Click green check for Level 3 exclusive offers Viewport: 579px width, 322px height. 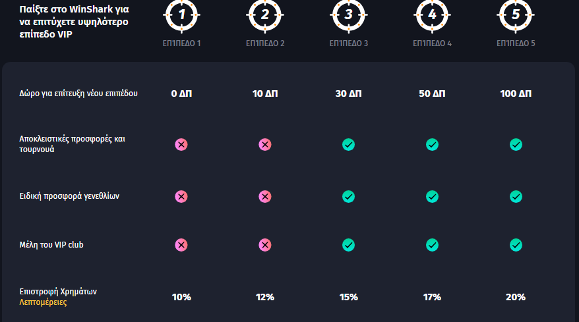click(x=349, y=144)
